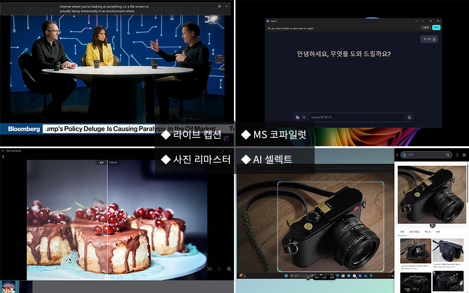469x293 pixels.
Task: Click the fit-to-screen icon in Gallery
Action: [x=209, y=269]
